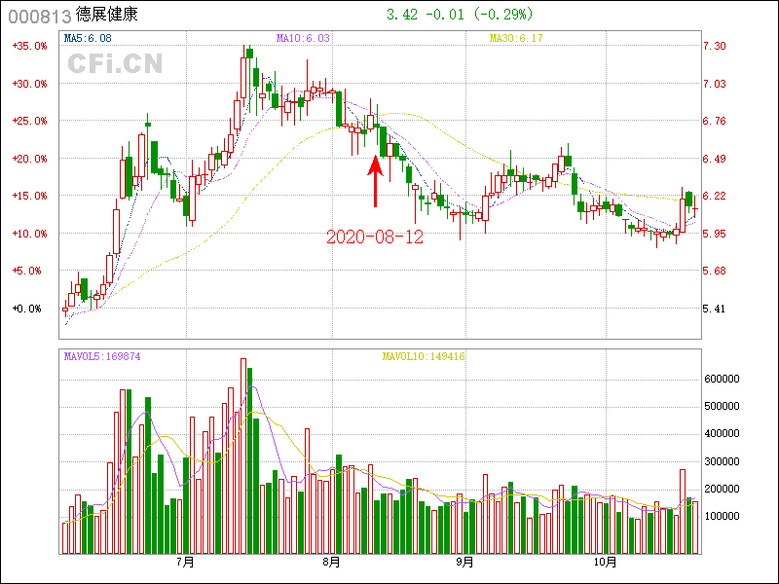Click the 10月 month axis label
The height and width of the screenshot is (584, 779).
tap(606, 562)
